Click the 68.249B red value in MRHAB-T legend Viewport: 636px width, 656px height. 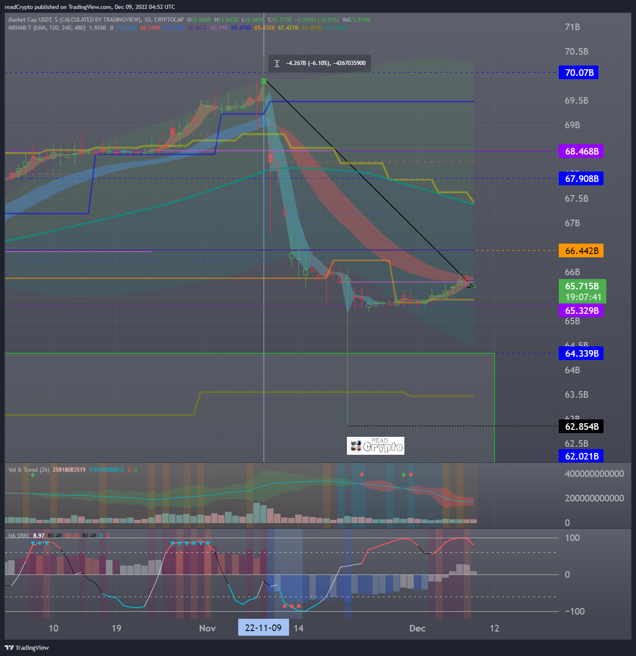point(150,28)
